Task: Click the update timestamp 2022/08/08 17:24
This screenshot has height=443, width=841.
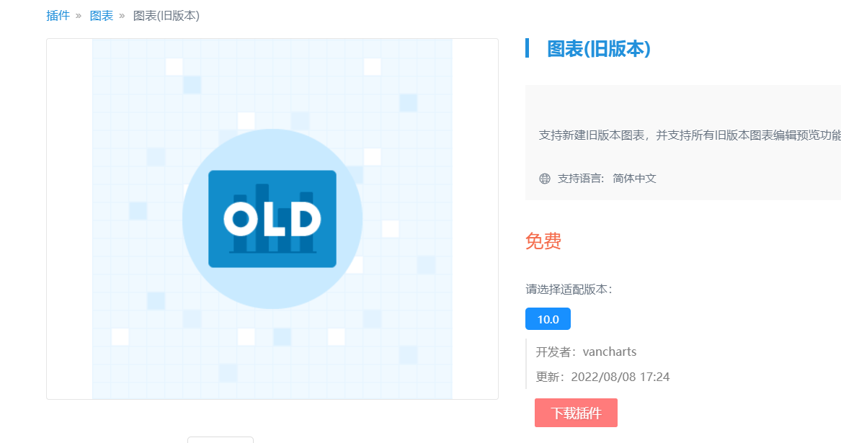Action: click(620, 377)
